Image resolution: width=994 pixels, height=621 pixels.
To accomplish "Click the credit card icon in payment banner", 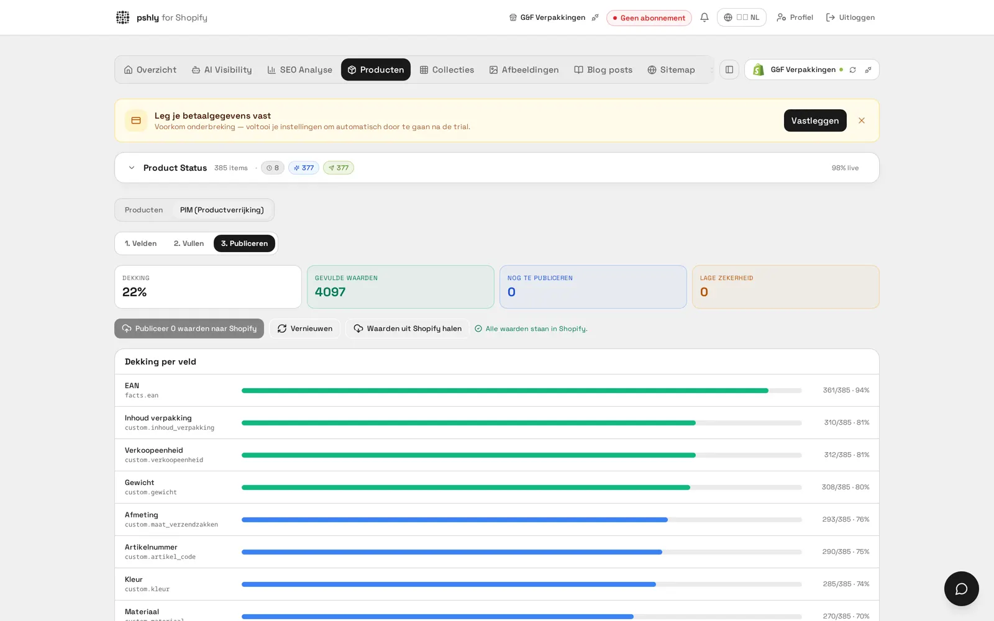I will pyautogui.click(x=136, y=120).
